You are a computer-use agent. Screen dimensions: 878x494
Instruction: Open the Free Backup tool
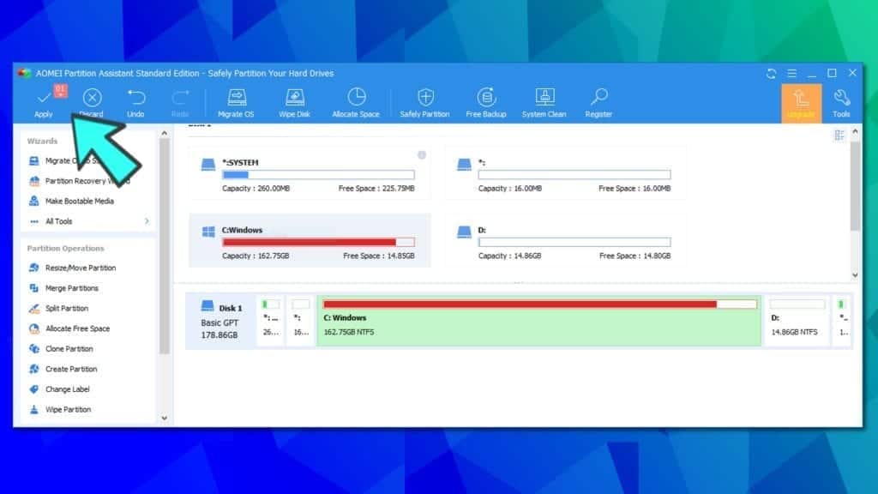486,103
